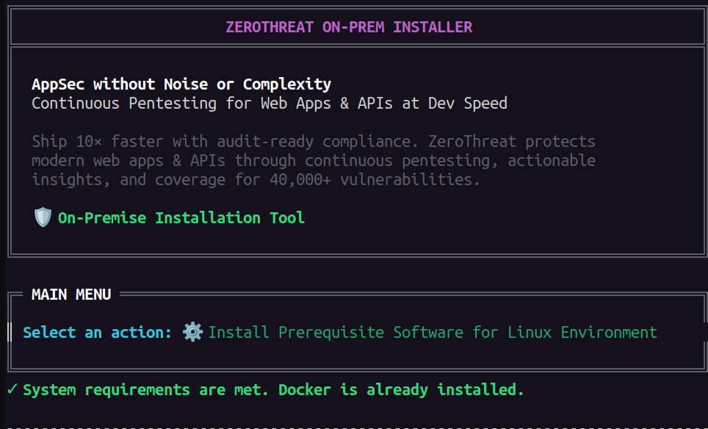Click the 'Select an action:' prompt label
Viewport: 708px width, 429px height.
point(97,332)
